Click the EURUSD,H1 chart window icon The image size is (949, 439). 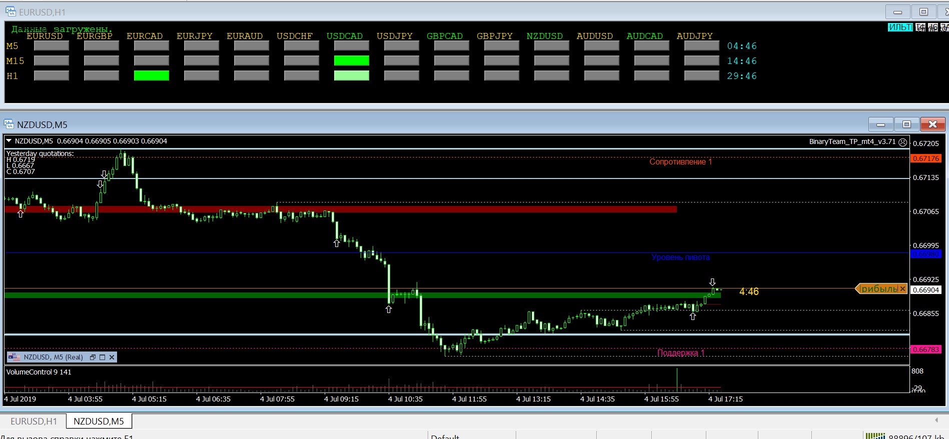[x=11, y=11]
